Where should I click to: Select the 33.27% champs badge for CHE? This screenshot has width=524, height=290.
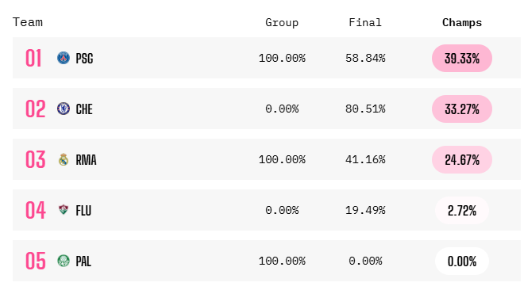pos(462,109)
